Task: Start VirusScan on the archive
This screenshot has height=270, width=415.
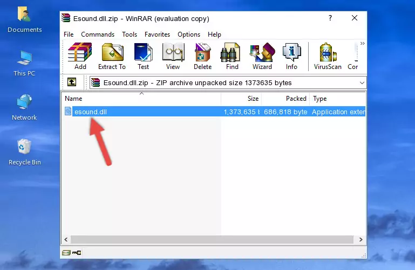Action: pyautogui.click(x=328, y=56)
